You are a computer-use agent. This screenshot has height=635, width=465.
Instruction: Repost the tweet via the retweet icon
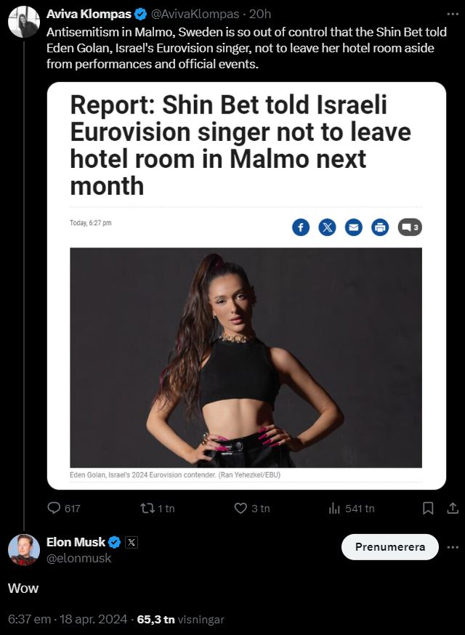tap(147, 509)
